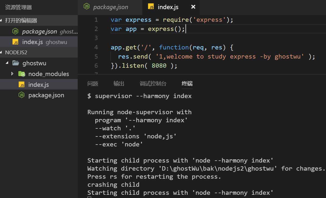Screen dimensions: 326x198
Task: Click the ghostwu folder icon
Action: (x=16, y=63)
